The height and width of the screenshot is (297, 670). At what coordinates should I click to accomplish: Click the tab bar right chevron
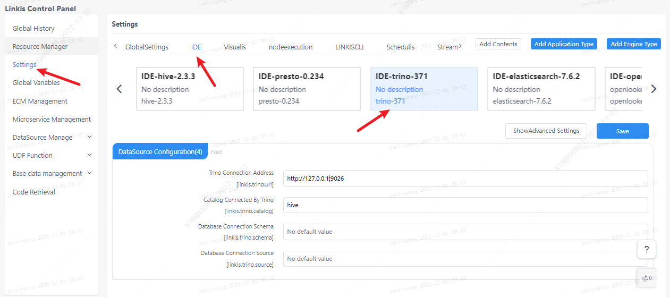tap(460, 46)
